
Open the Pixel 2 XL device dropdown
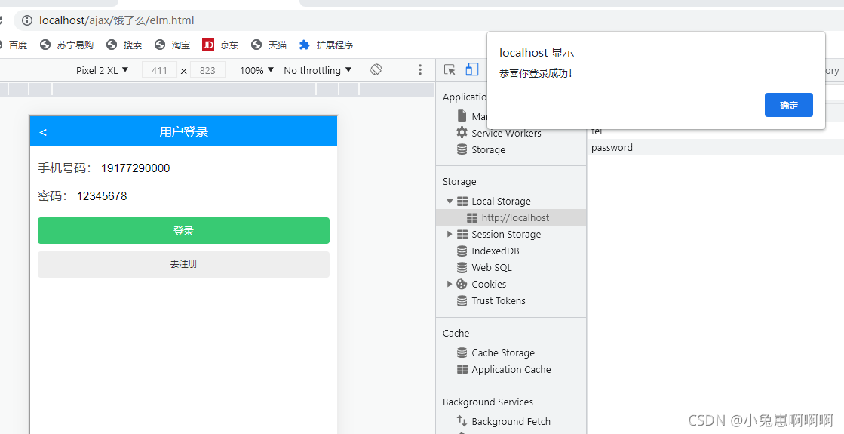pos(103,70)
